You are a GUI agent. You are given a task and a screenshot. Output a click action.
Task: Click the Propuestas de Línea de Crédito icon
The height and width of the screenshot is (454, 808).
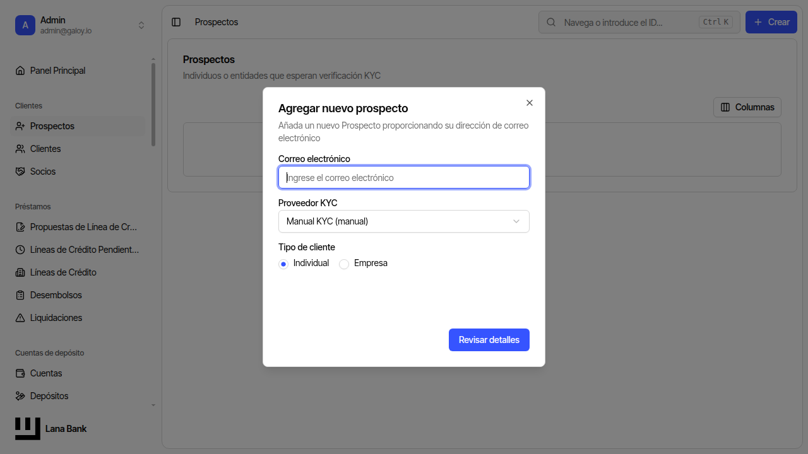(20, 227)
